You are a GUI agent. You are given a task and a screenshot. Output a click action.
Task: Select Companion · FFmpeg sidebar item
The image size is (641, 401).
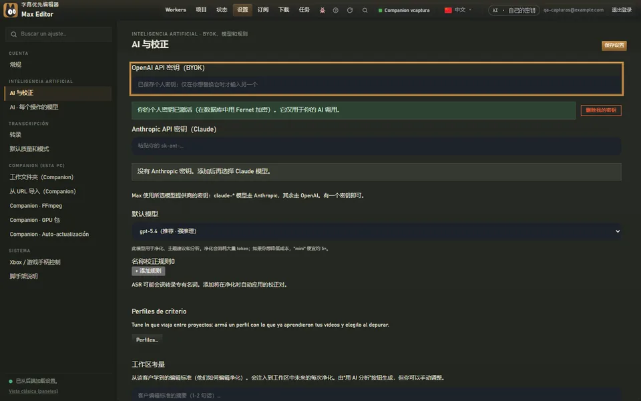(x=58, y=206)
